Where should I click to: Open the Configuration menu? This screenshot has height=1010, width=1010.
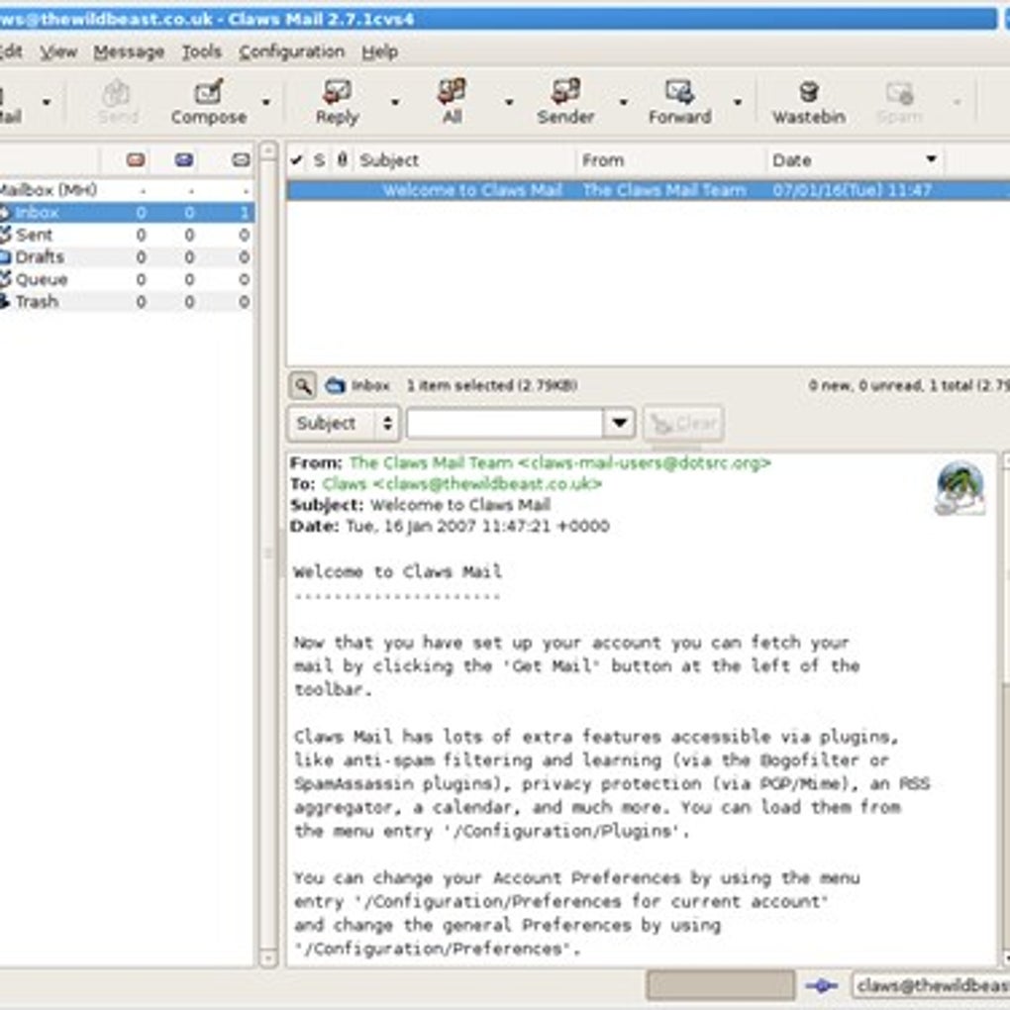(x=292, y=51)
